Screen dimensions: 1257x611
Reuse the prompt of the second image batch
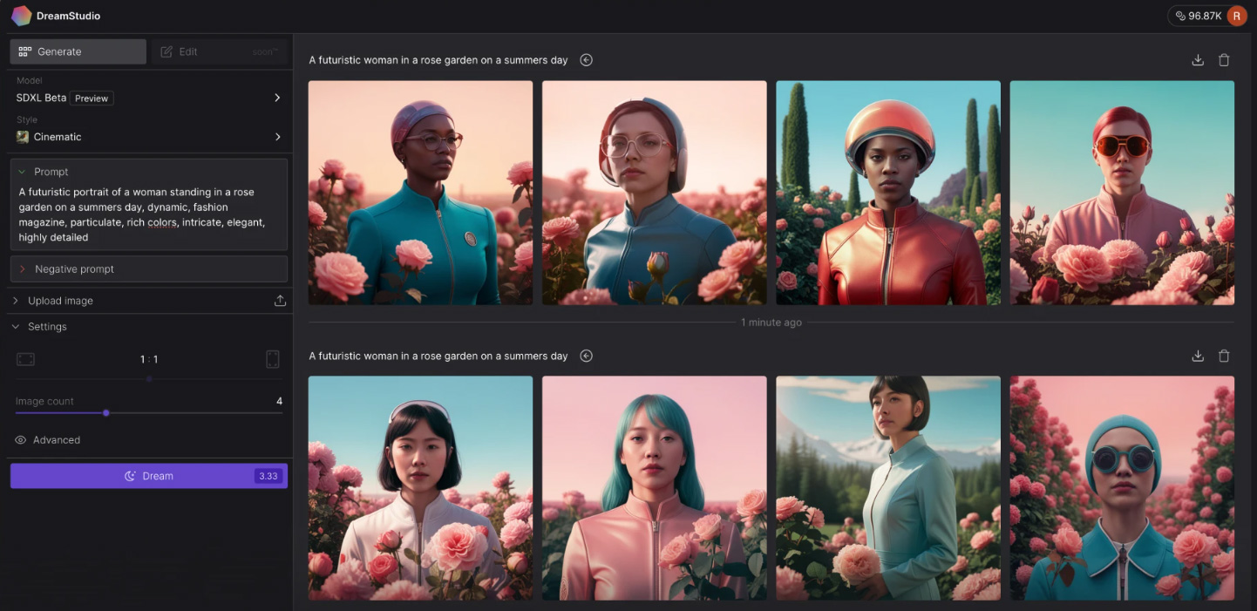click(587, 356)
